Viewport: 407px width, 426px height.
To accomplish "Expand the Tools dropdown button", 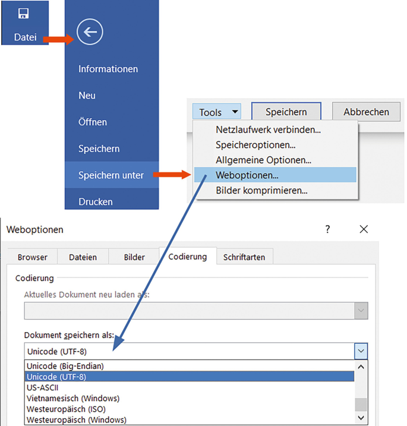I will [x=217, y=112].
